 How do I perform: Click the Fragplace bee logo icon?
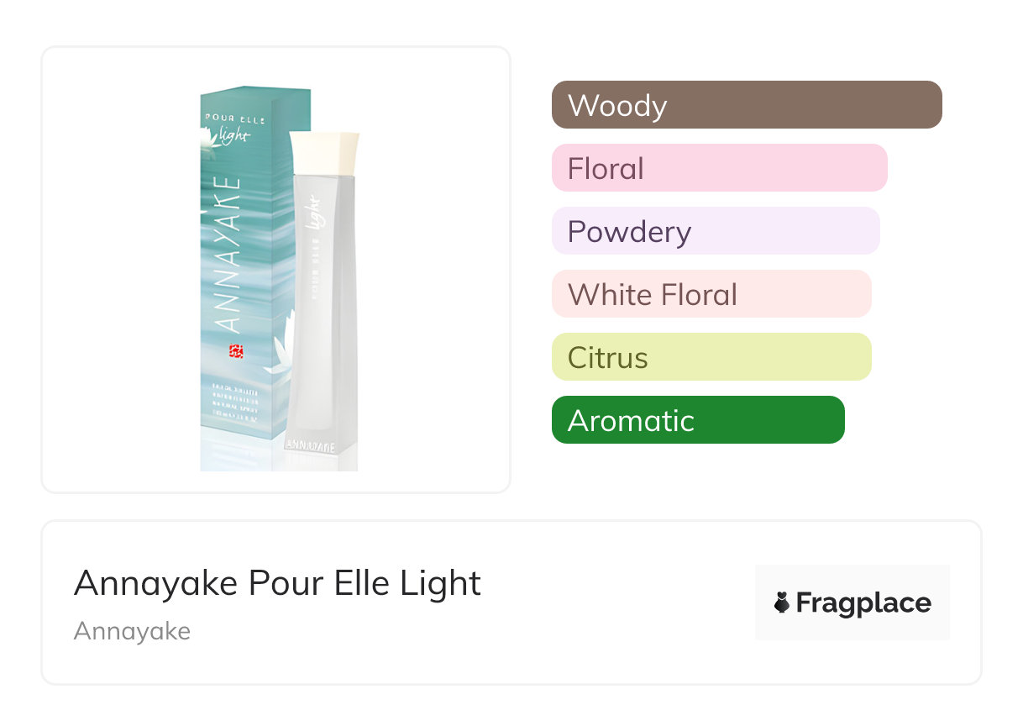click(782, 602)
